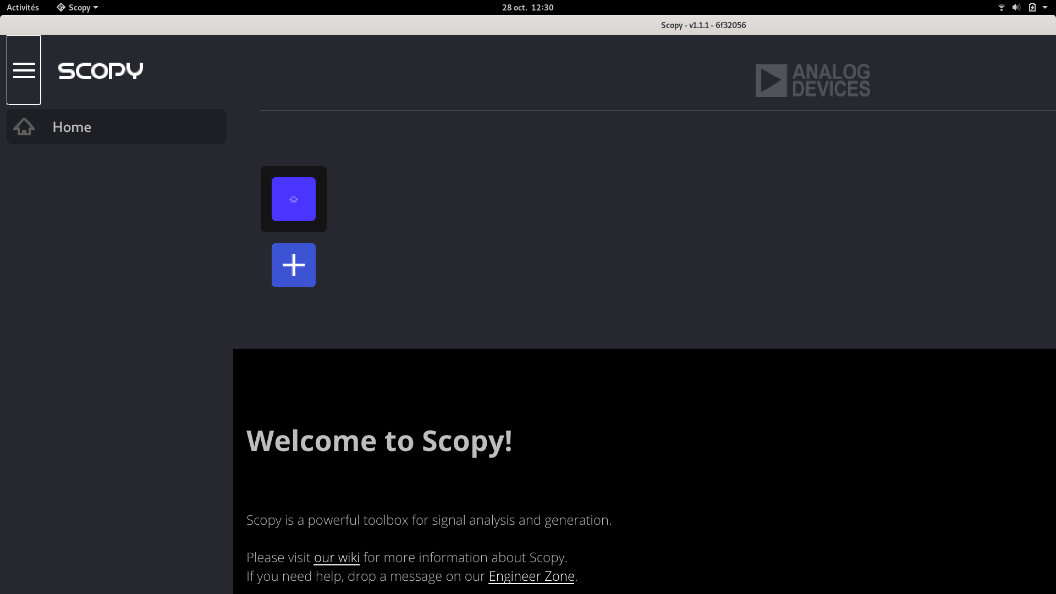Click the Analog Devices logo
Image resolution: width=1056 pixels, height=594 pixels.
(812, 80)
